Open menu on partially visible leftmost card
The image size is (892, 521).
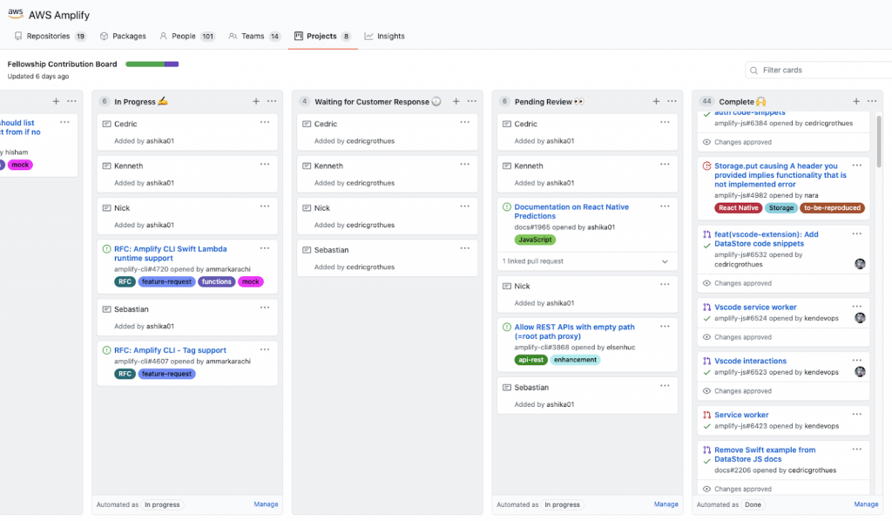(x=64, y=122)
